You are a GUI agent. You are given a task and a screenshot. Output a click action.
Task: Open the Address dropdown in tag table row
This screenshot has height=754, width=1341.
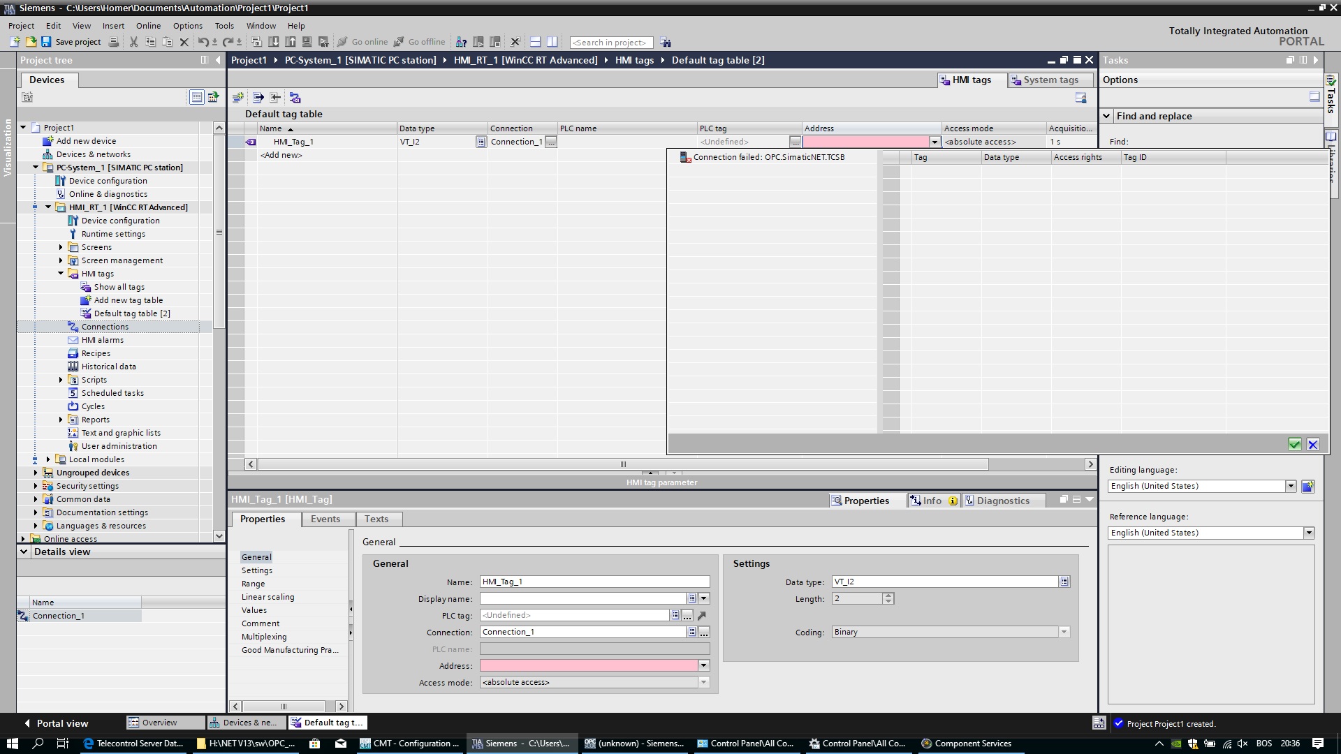[x=935, y=142]
